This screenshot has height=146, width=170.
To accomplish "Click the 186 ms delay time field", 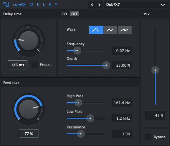I will pos(18,65).
